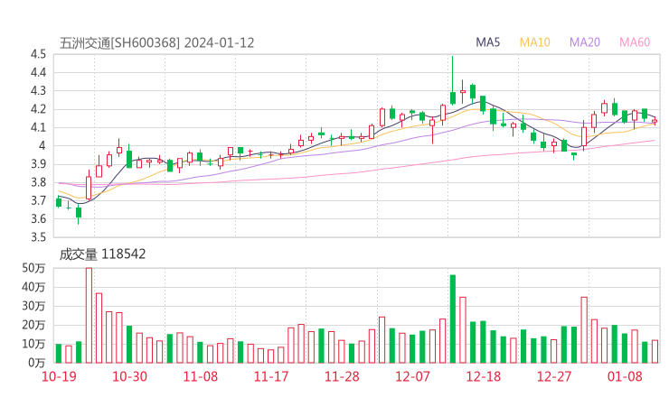Image resolution: width=669 pixels, height=397 pixels.
Task: Click the 20万 volume axis label
Action: 33,325
